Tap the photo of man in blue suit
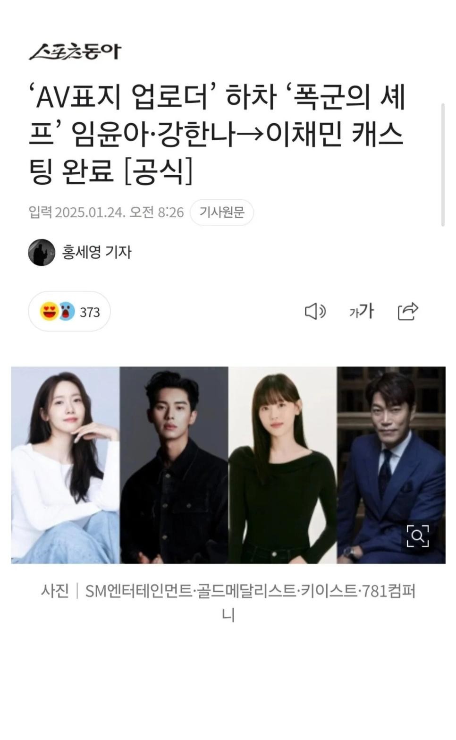This screenshot has height=740, width=456. point(391,465)
